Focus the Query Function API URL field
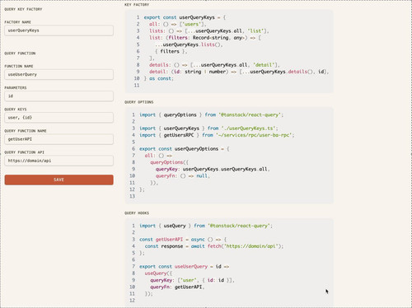Screen dimensions: 412x308 [59, 161]
